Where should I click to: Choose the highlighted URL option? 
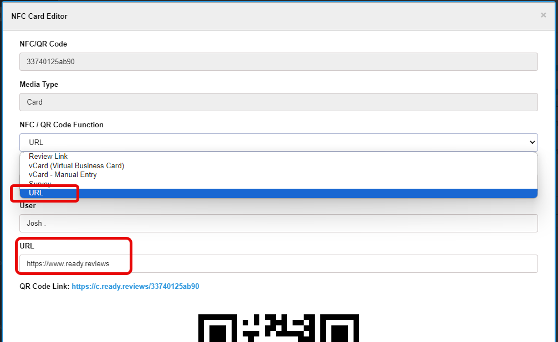tap(36, 193)
